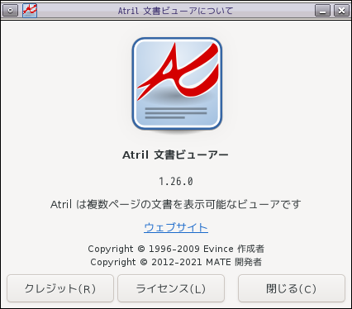Close the dialog via title bar X

pos(341,11)
